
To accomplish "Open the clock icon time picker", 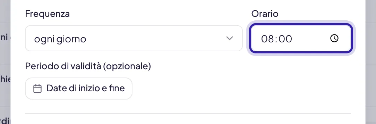I will click(x=334, y=38).
